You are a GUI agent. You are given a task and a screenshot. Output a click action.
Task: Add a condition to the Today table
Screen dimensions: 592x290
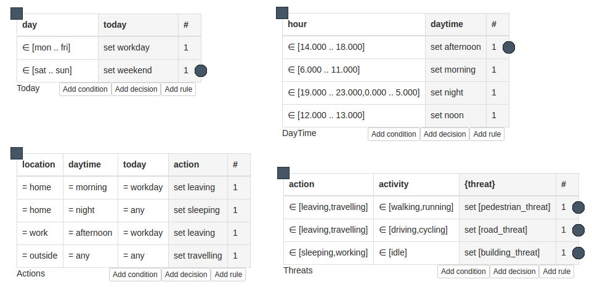pyautogui.click(x=86, y=89)
